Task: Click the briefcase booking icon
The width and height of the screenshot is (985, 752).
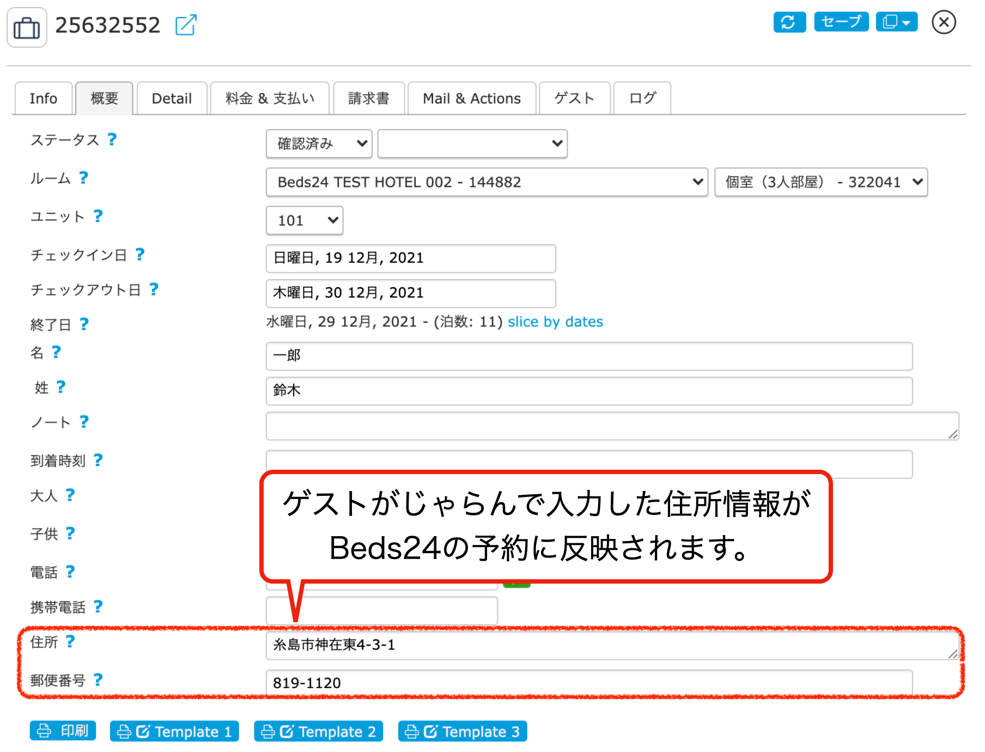Action: pyautogui.click(x=27, y=27)
